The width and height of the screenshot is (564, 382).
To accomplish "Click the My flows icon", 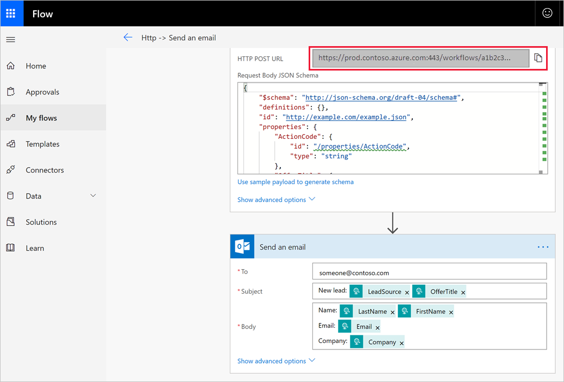I will [x=11, y=118].
